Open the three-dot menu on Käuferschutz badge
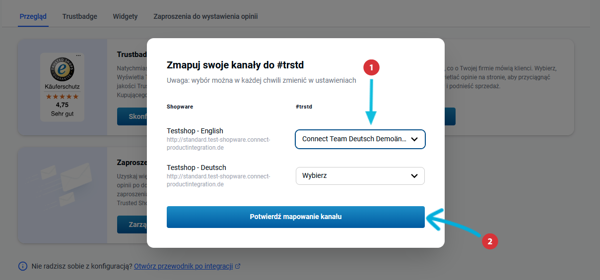600x280 pixels. (78, 55)
